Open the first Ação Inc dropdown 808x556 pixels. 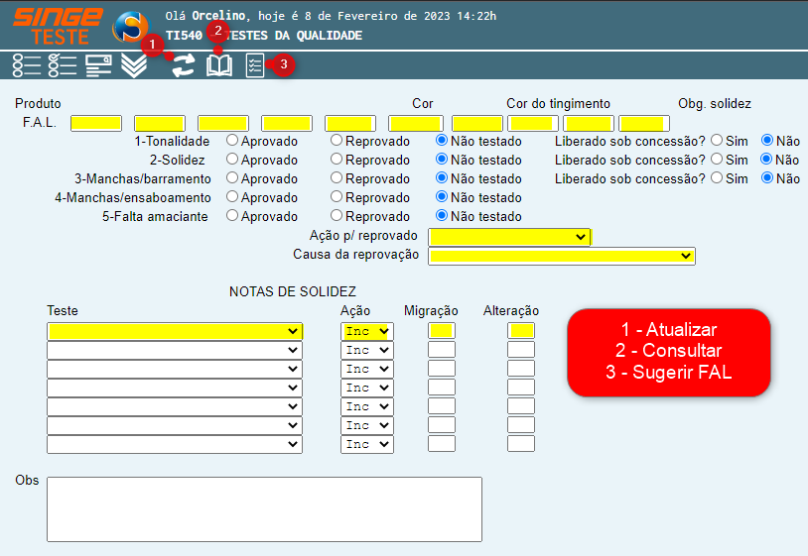coord(367,331)
